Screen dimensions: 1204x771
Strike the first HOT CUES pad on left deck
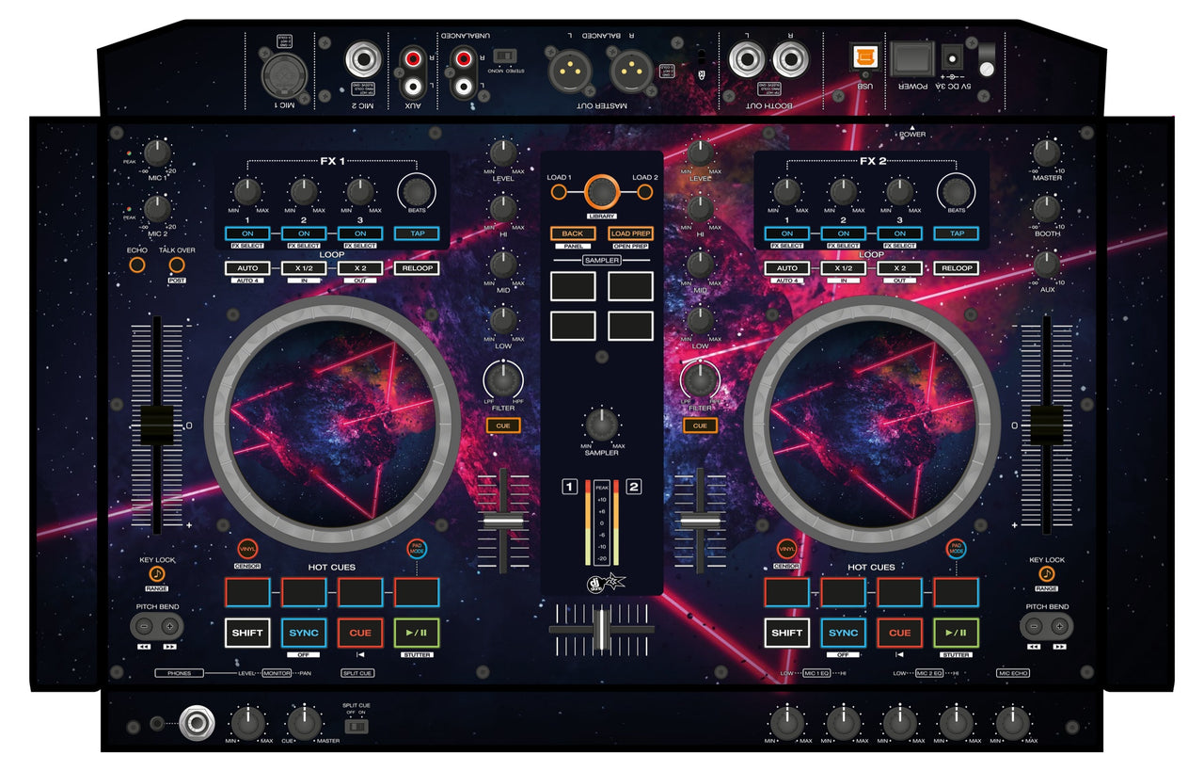[246, 589]
